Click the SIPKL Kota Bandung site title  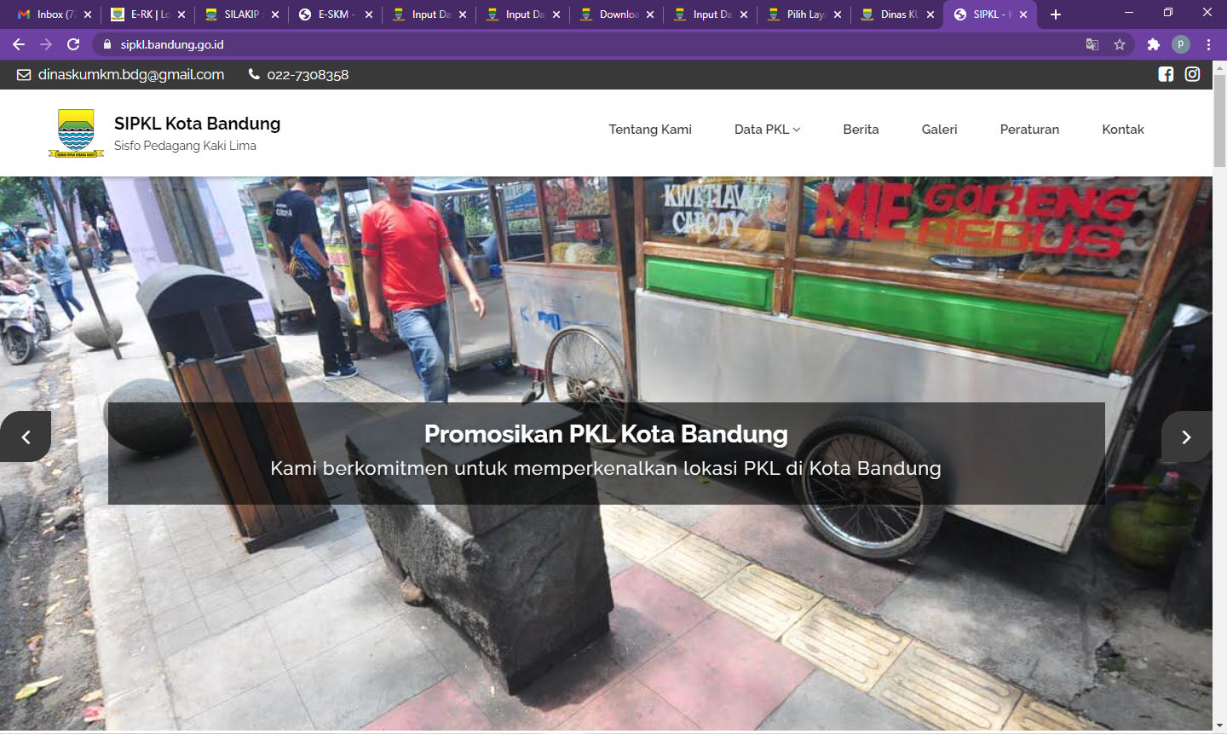(x=198, y=124)
